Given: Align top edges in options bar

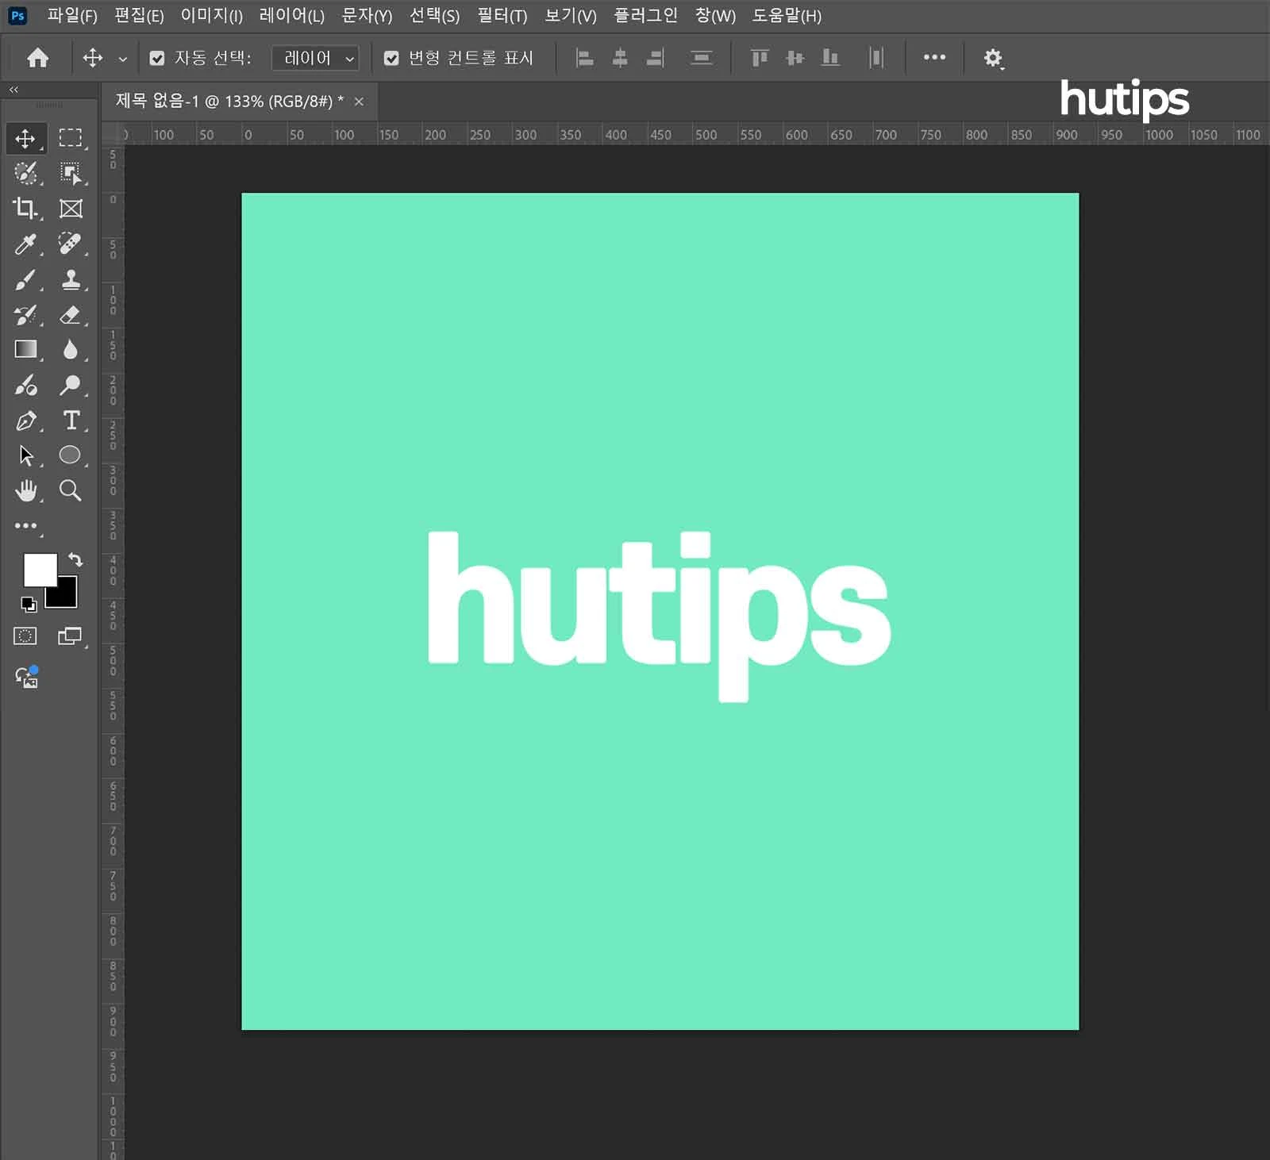Looking at the screenshot, I should (760, 58).
